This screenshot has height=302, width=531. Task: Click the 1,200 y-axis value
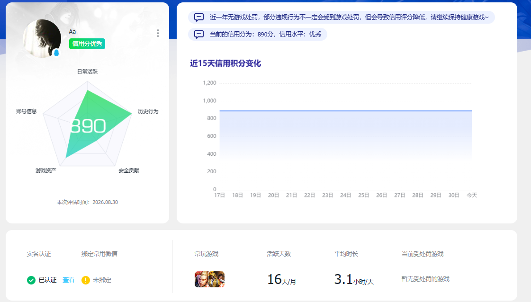[x=210, y=83]
